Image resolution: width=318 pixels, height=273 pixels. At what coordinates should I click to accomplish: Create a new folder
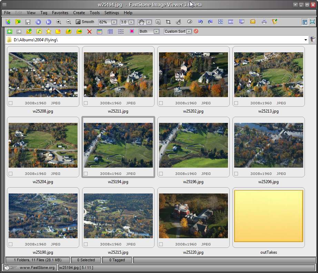click(58, 31)
